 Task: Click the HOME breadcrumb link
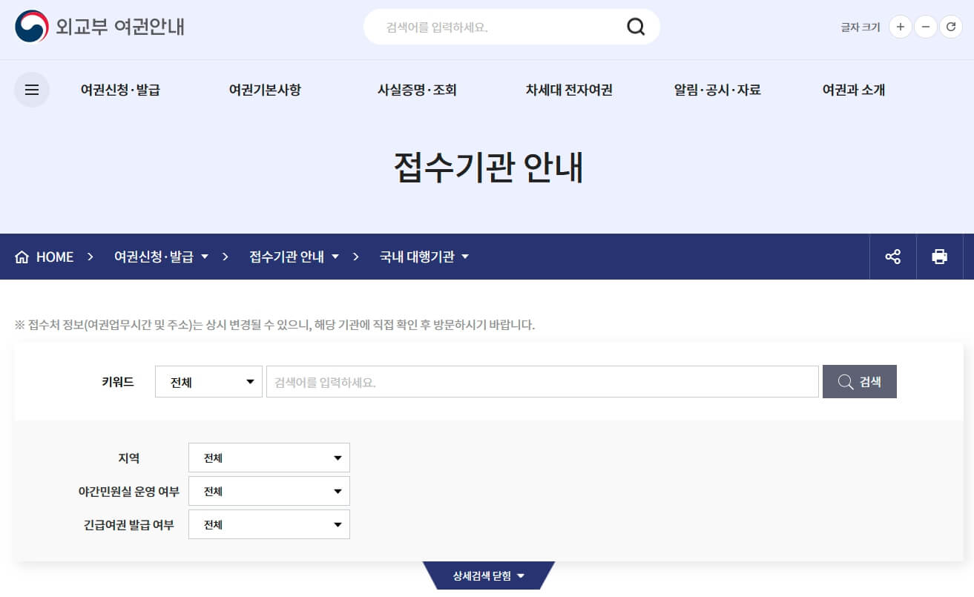[53, 256]
